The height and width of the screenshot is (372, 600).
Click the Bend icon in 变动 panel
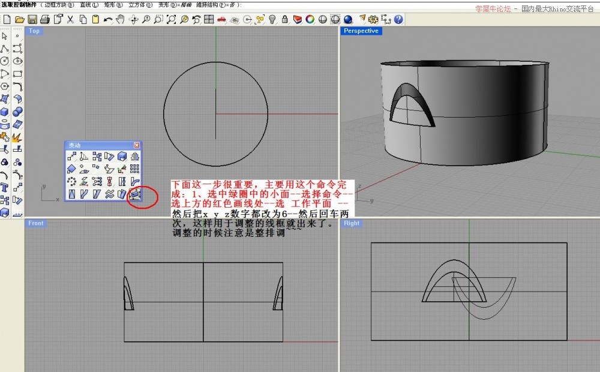click(x=134, y=181)
